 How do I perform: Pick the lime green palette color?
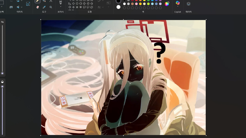[x=148, y=4]
